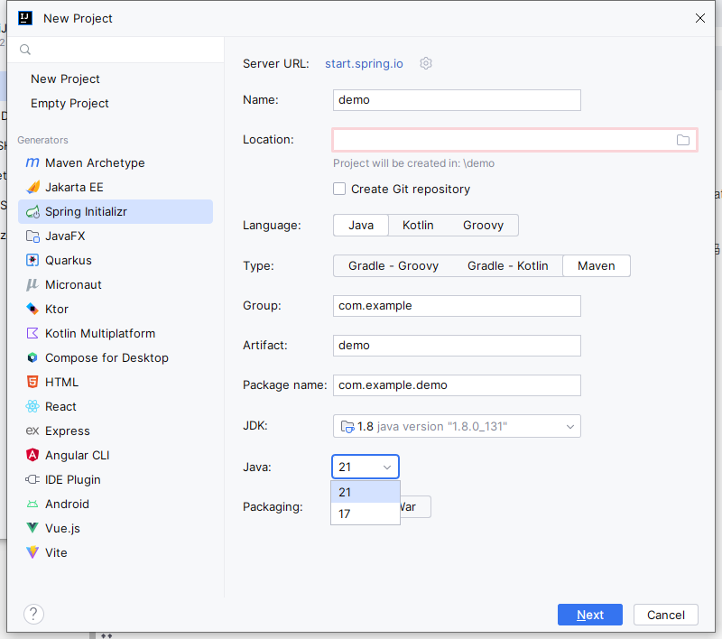
Task: Select Kotlin Multiplatform generator
Action: (116, 333)
